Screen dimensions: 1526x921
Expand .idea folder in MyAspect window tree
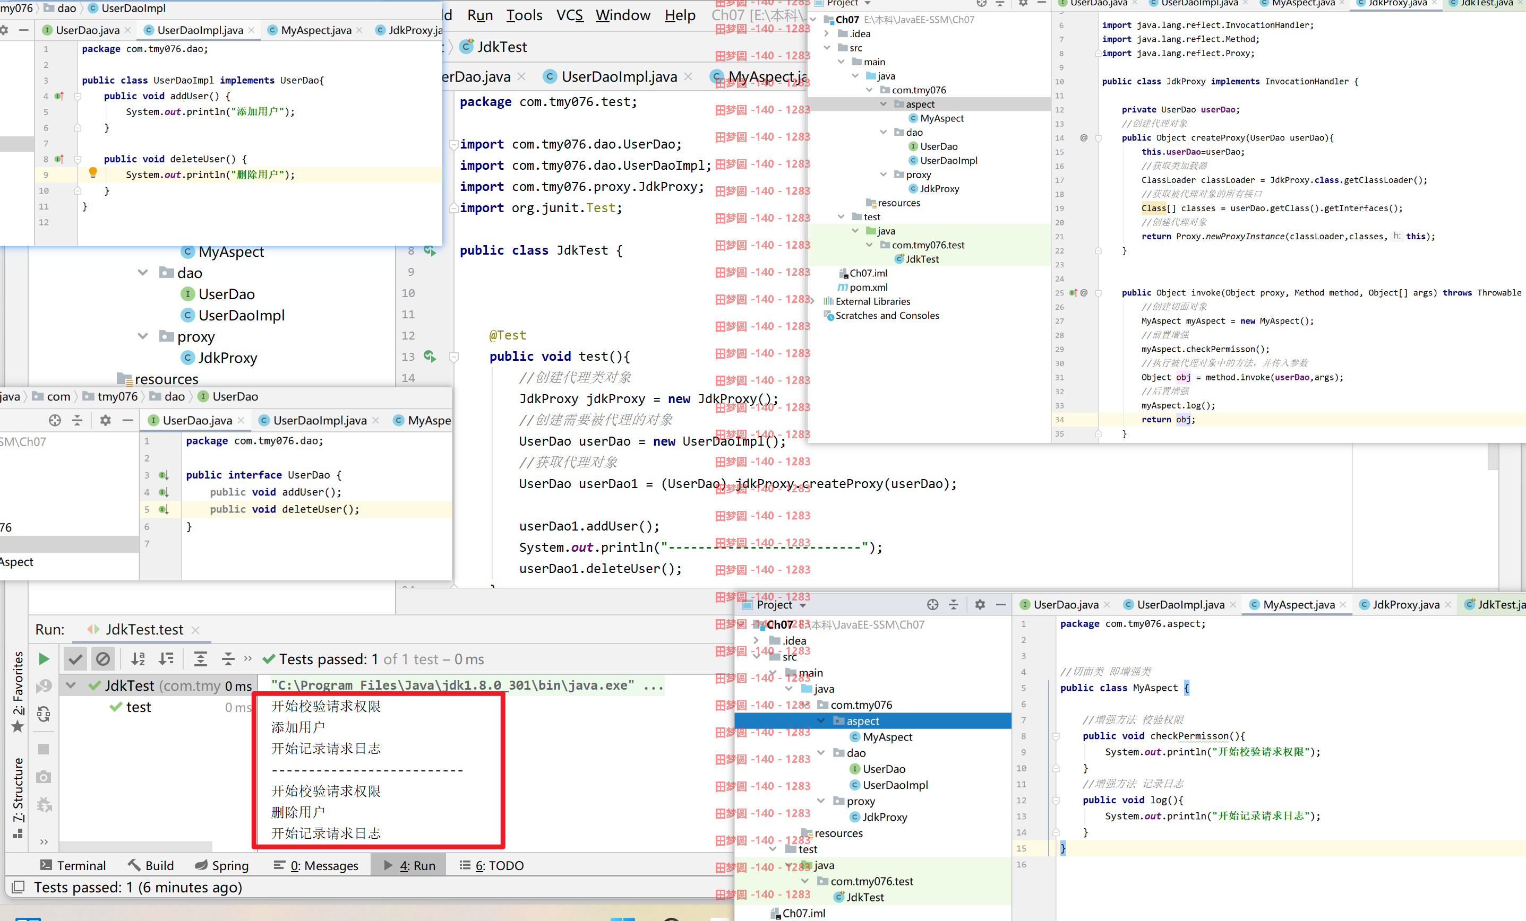[756, 641]
